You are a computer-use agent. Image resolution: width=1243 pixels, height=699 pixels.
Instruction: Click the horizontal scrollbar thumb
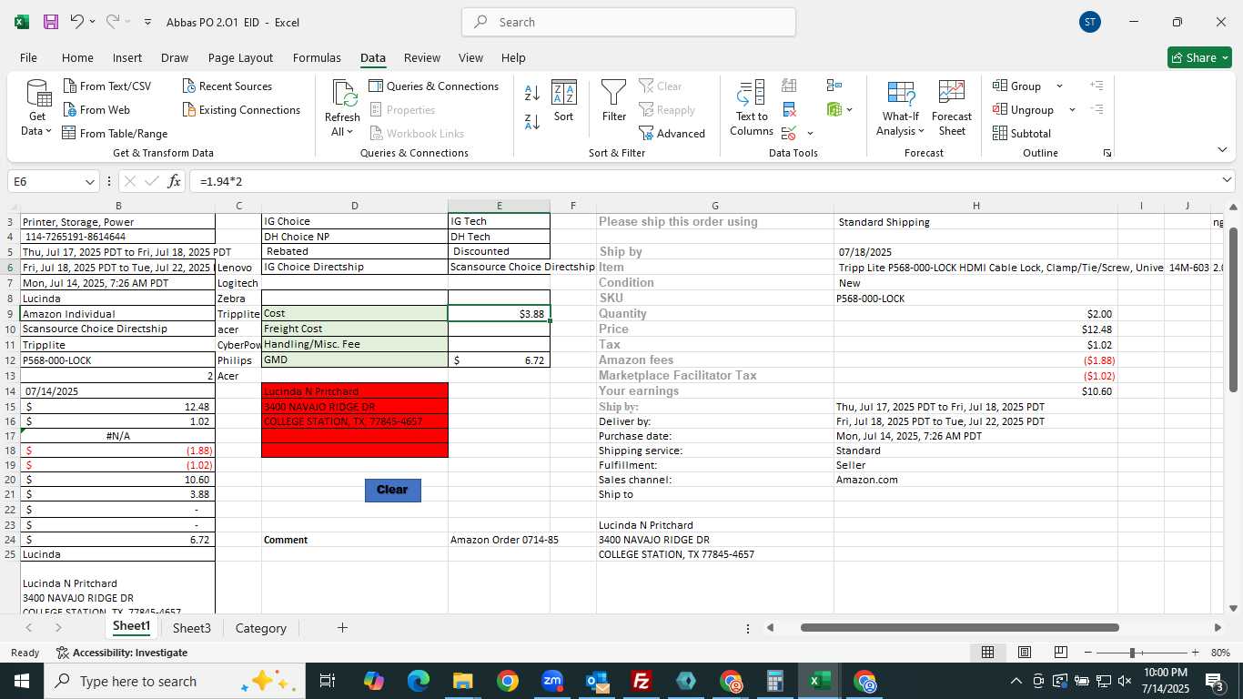tap(959, 627)
